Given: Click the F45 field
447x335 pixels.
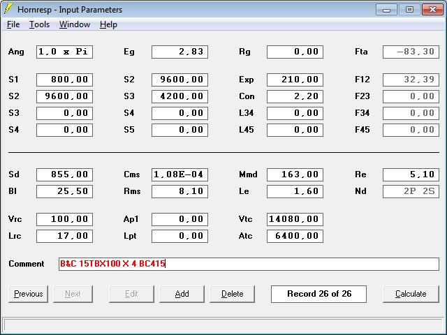Looking at the screenshot, I should pyautogui.click(x=411, y=130).
